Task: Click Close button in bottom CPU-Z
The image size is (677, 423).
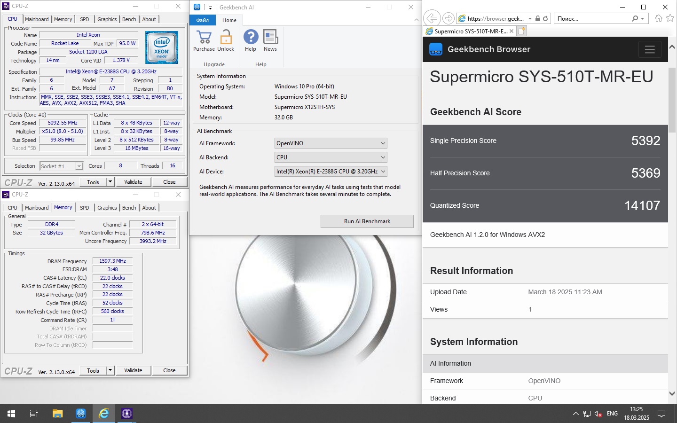Action: tap(169, 370)
